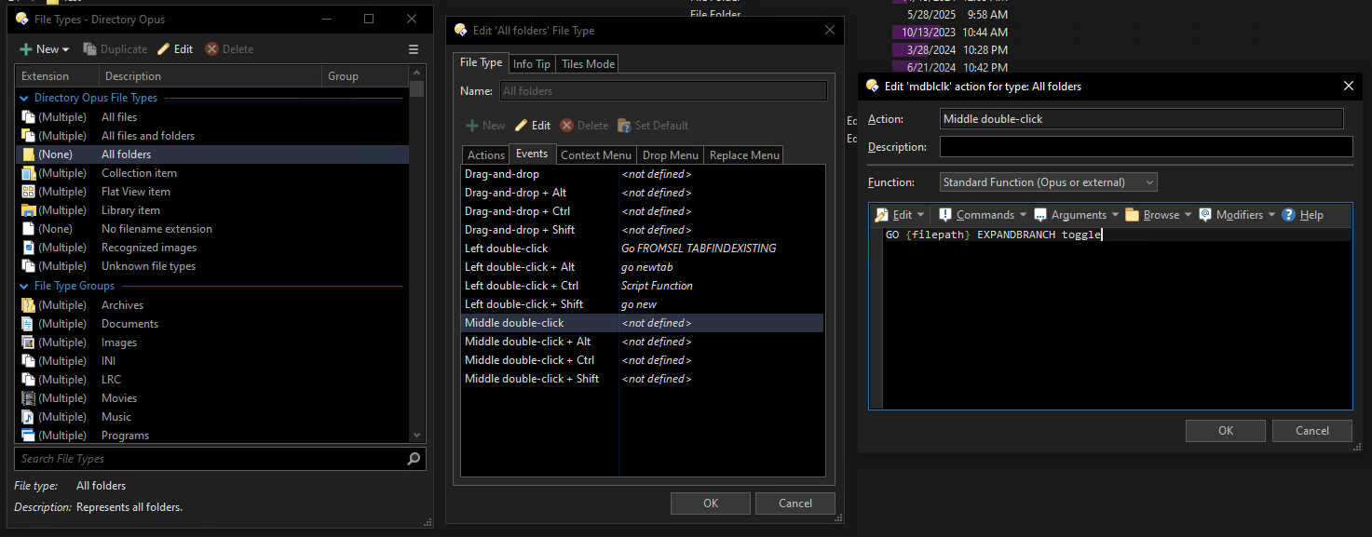Switch to the File Type tab
This screenshot has height=537, width=1372.
pyautogui.click(x=481, y=62)
